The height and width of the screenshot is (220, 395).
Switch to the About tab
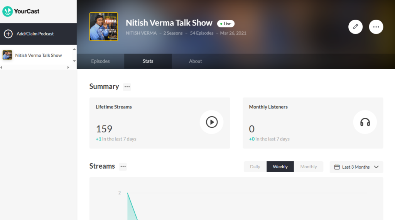coord(196,61)
